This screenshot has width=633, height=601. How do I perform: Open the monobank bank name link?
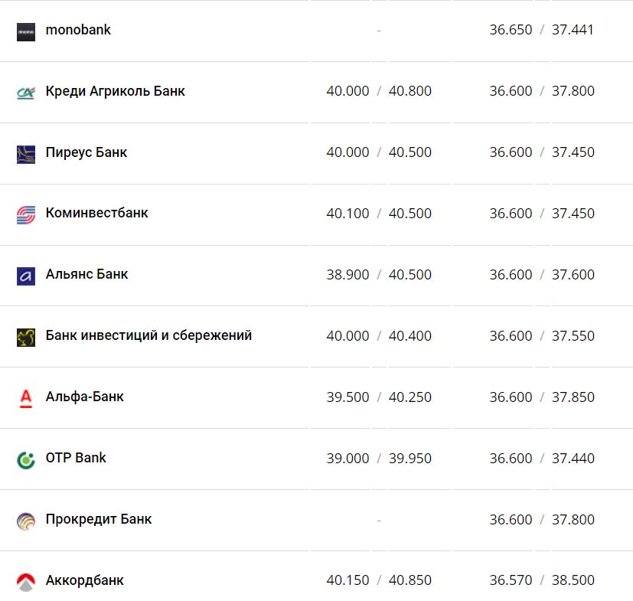click(78, 30)
